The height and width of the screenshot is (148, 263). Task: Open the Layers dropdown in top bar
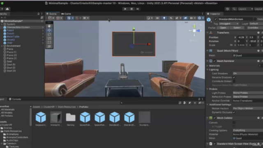246,9
